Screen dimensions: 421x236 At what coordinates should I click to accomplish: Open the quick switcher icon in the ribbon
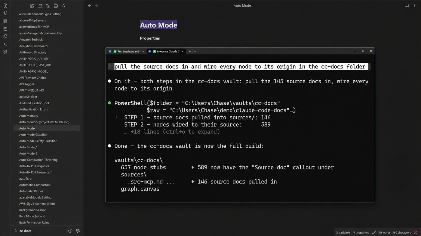[x=5, y=5]
